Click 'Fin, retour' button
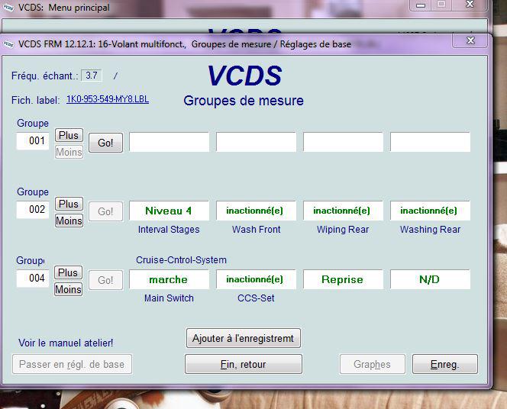The width and height of the screenshot is (507, 409). [244, 364]
